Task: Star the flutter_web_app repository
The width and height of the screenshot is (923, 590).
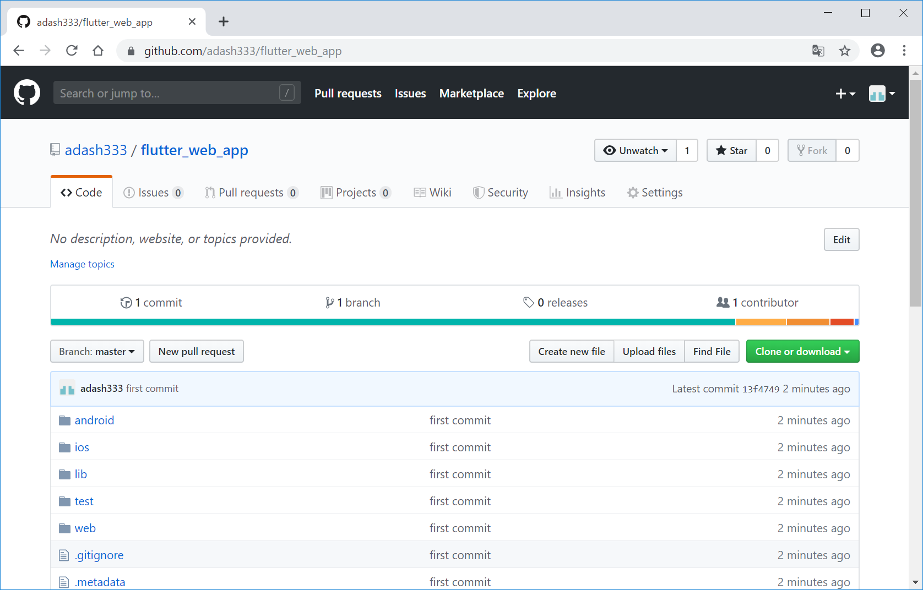Action: coord(731,151)
